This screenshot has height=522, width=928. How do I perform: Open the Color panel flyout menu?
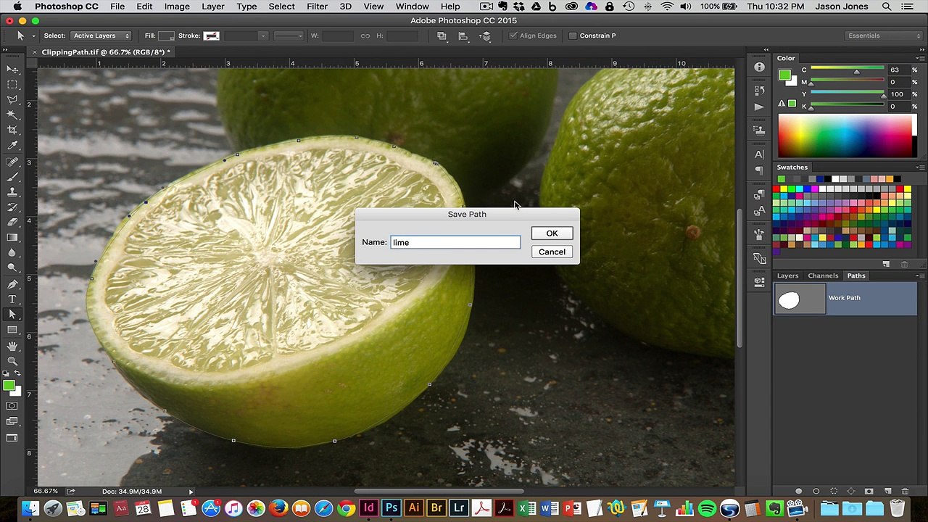[920, 58]
